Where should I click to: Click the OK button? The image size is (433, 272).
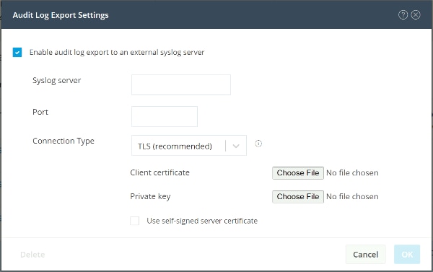[x=407, y=255]
